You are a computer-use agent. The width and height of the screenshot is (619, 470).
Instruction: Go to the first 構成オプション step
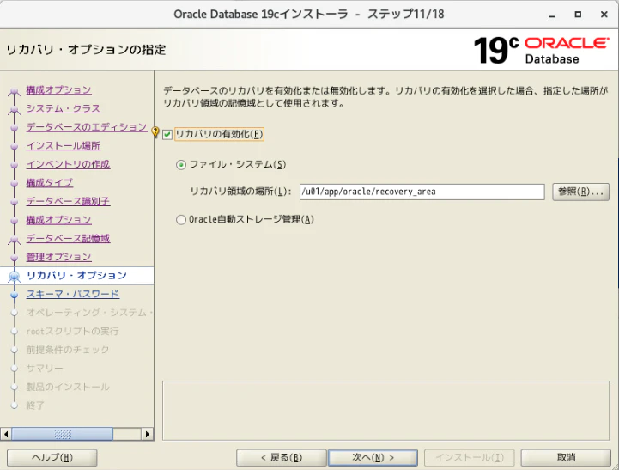pyautogui.click(x=59, y=90)
